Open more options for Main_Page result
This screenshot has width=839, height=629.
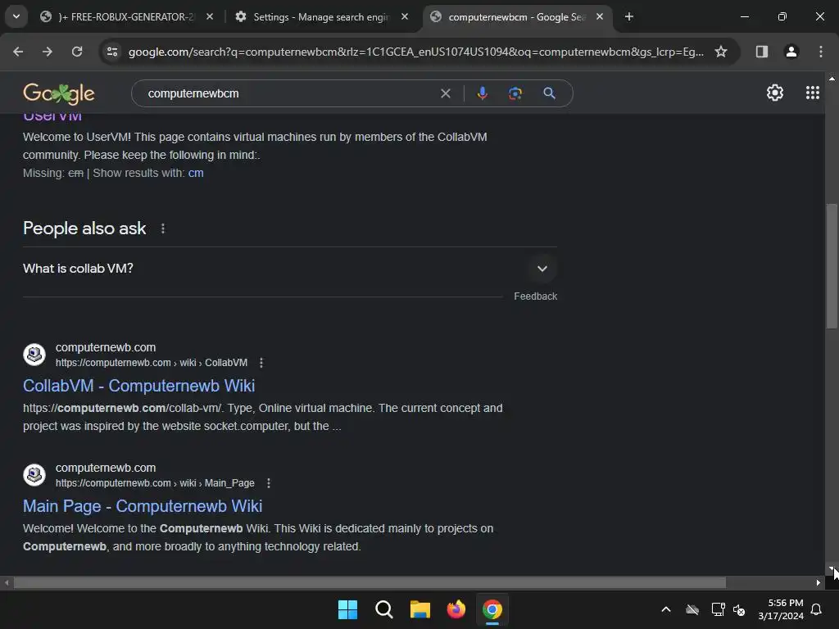tap(269, 483)
